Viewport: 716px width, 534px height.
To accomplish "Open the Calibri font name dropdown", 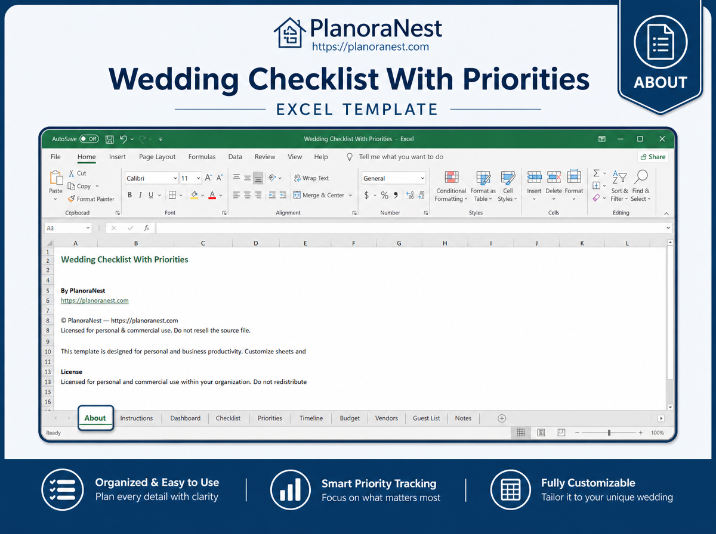I will 175,178.
